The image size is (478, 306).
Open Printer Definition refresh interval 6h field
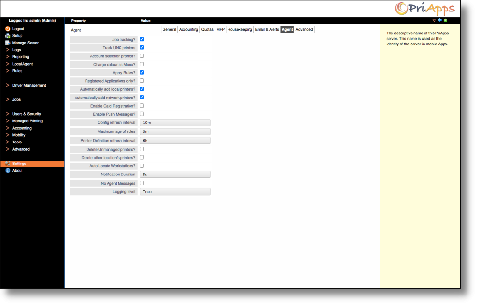pos(175,141)
